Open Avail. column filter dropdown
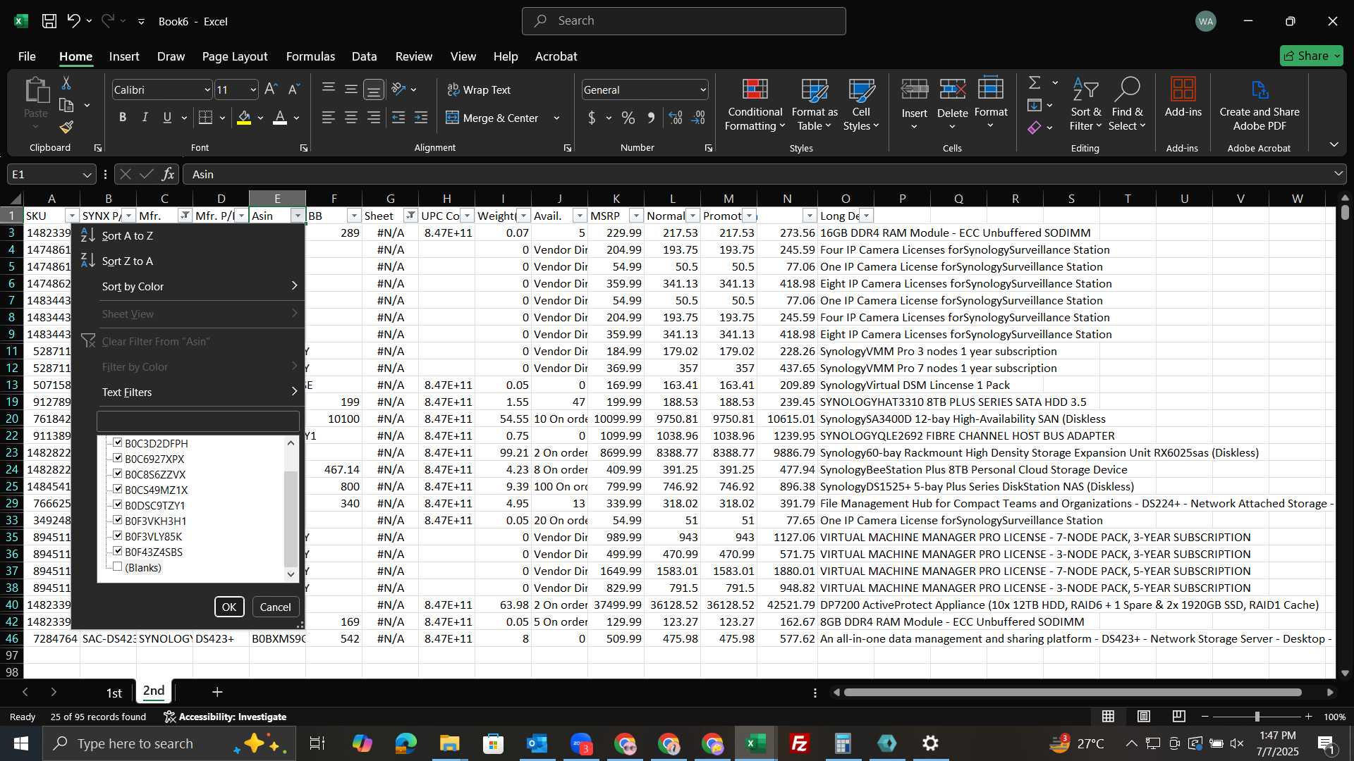1354x761 pixels. pos(580,216)
